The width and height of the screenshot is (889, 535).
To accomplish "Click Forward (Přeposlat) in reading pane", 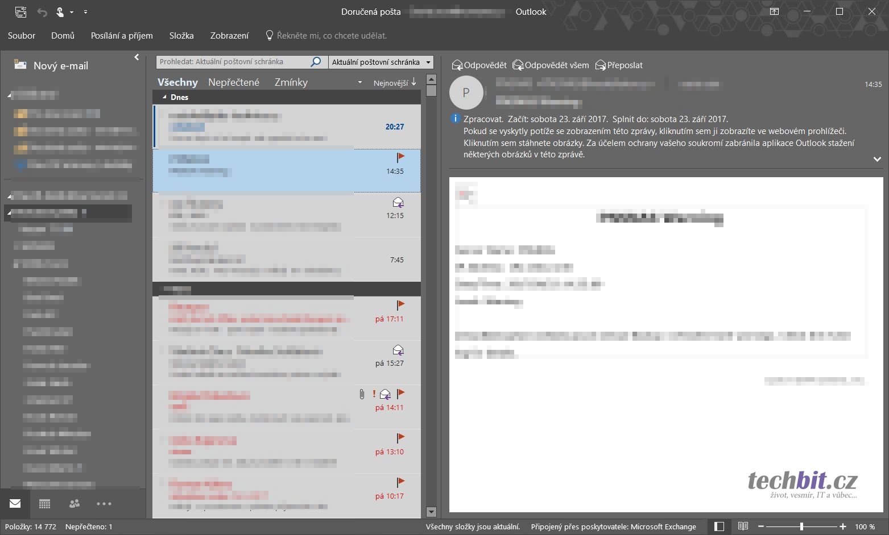I will [619, 65].
